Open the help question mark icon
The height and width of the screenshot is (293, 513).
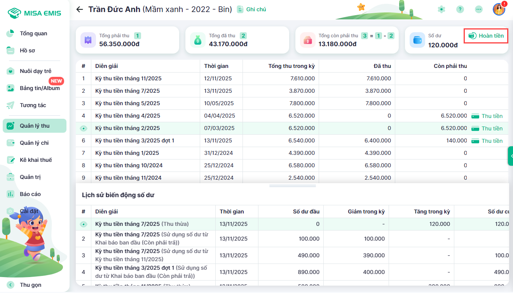pyautogui.click(x=460, y=9)
